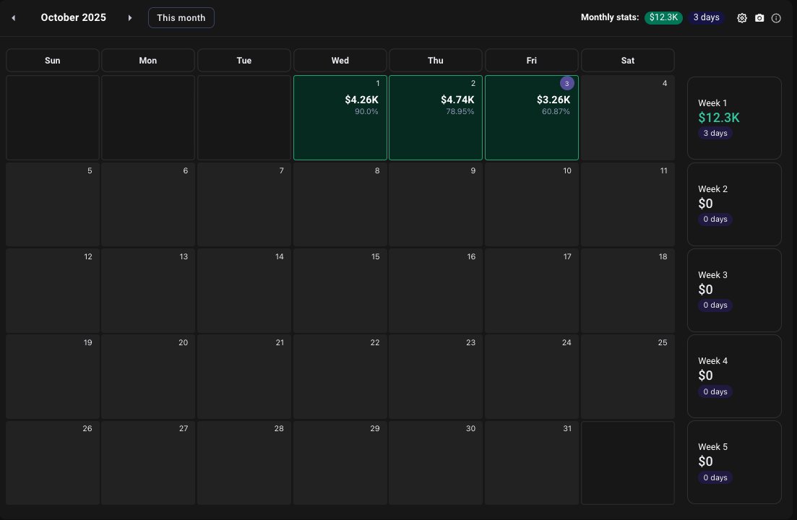Open calendar settings gear
Viewport: 797px width, 520px height.
[x=742, y=18]
